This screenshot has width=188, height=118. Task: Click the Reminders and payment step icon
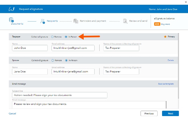[x=76, y=21]
